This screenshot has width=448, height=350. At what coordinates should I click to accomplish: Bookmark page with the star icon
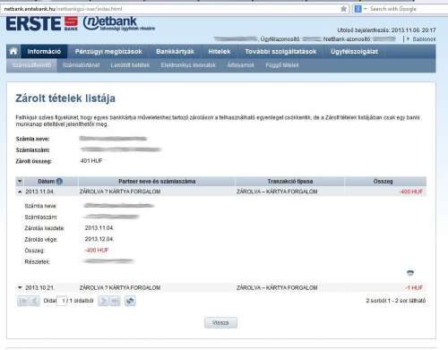pos(344,9)
